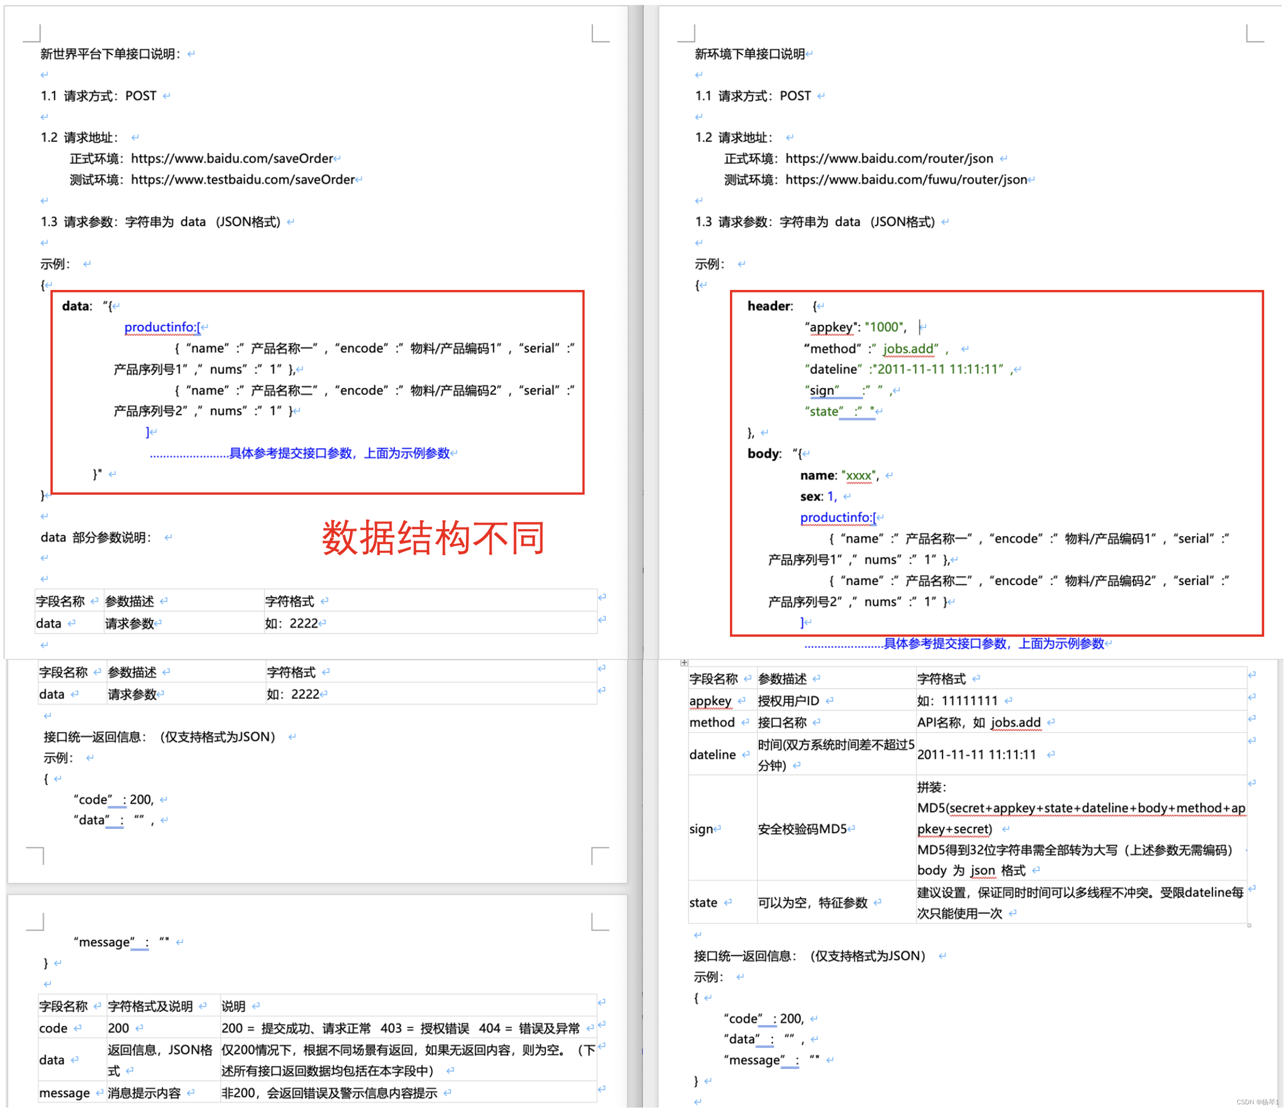1287x1110 pixels.
Task: Click the '可以为空，特征参数' table cell
Action: 836,902
